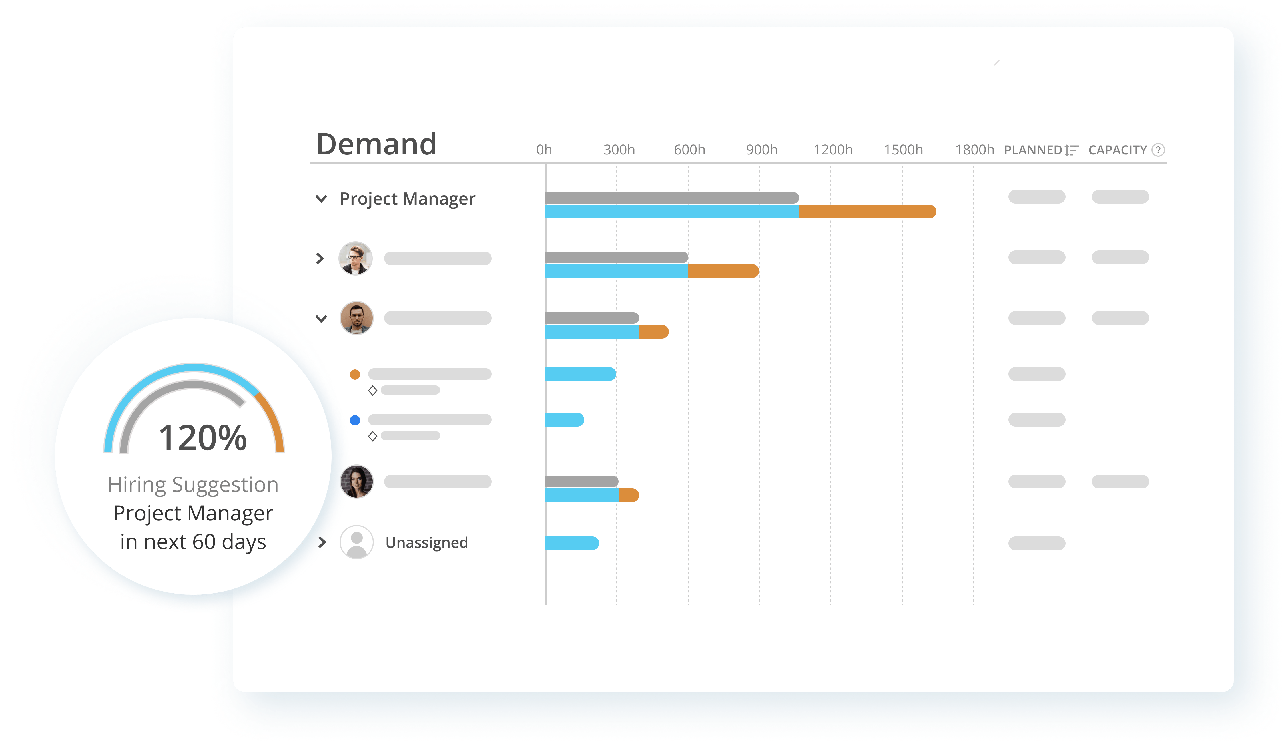The width and height of the screenshot is (1286, 744).
Task: Click the Unassigned person silhouette icon
Action: [357, 543]
